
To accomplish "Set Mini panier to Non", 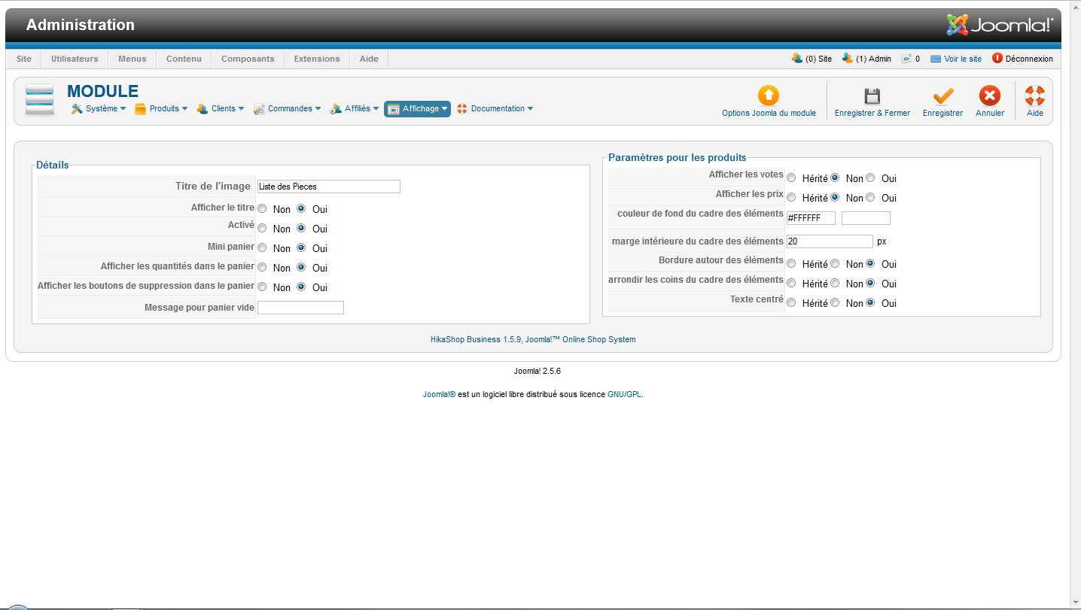I will pos(262,247).
